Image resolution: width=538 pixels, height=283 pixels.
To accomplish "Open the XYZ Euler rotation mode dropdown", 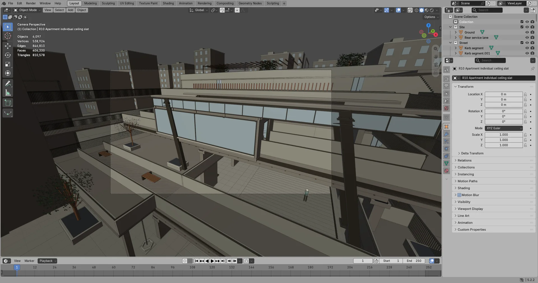I will tap(504, 128).
